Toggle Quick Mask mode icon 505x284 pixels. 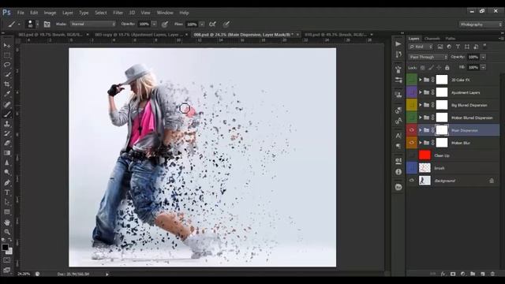point(7,260)
